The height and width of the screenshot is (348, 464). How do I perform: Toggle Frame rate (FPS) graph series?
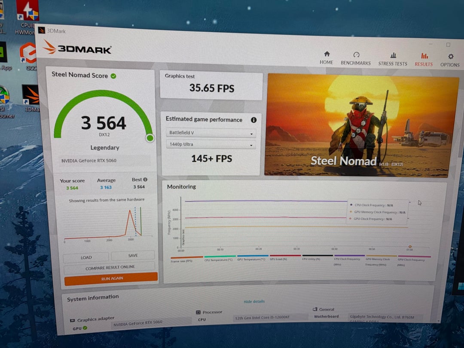[x=186, y=259]
